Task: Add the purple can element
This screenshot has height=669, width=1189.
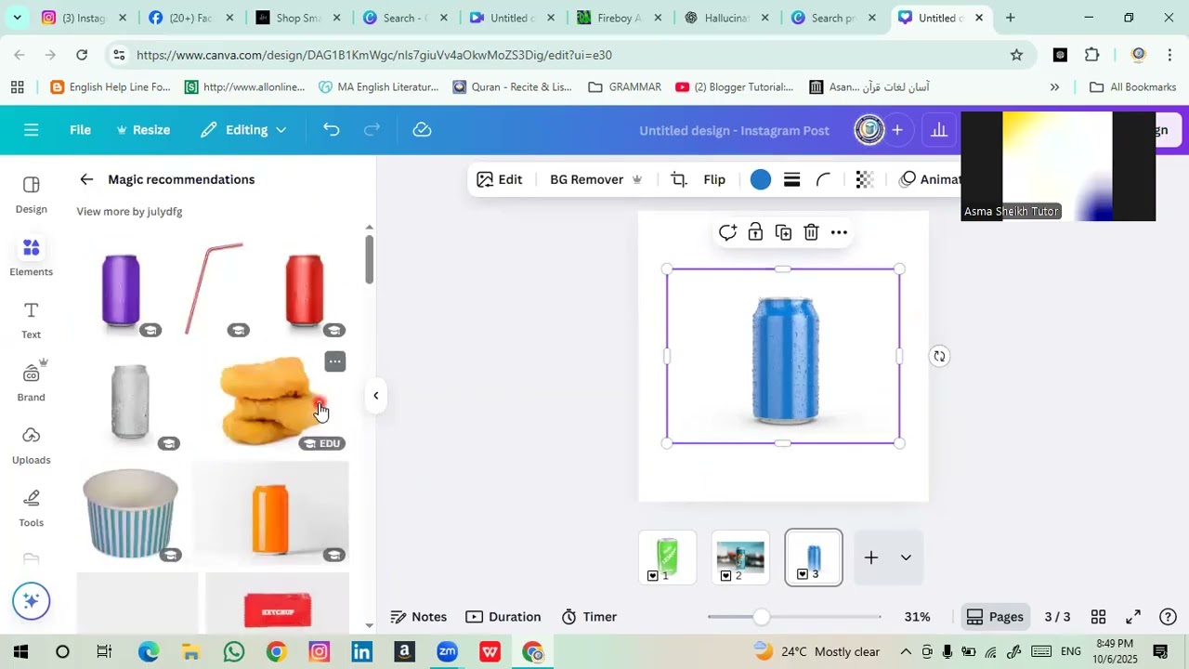Action: pos(121,290)
